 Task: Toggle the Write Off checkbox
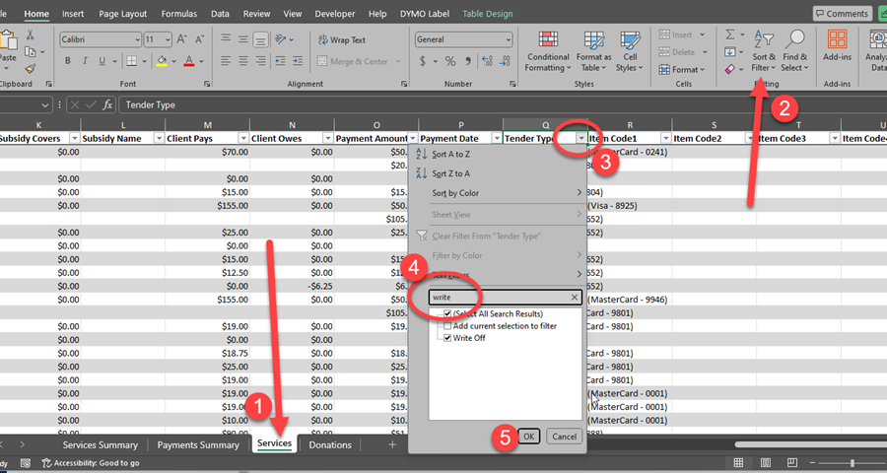pyautogui.click(x=447, y=338)
